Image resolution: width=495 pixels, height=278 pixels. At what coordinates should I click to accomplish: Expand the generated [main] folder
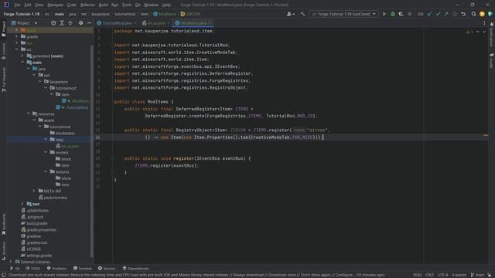pyautogui.click(x=22, y=56)
